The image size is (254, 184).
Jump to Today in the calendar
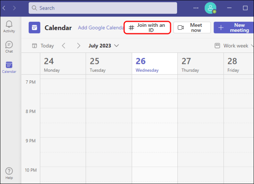43,46
